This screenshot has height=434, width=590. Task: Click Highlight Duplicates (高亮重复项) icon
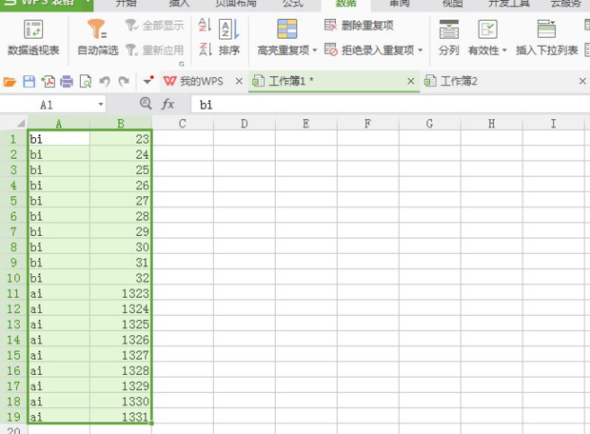click(287, 30)
